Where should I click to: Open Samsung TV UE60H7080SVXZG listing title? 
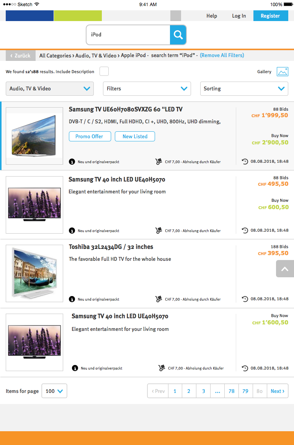[126, 109]
